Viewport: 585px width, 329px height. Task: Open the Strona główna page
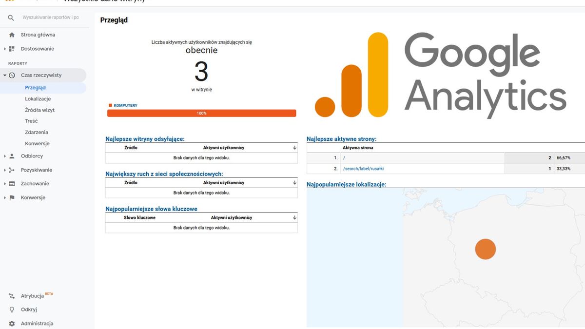38,35
